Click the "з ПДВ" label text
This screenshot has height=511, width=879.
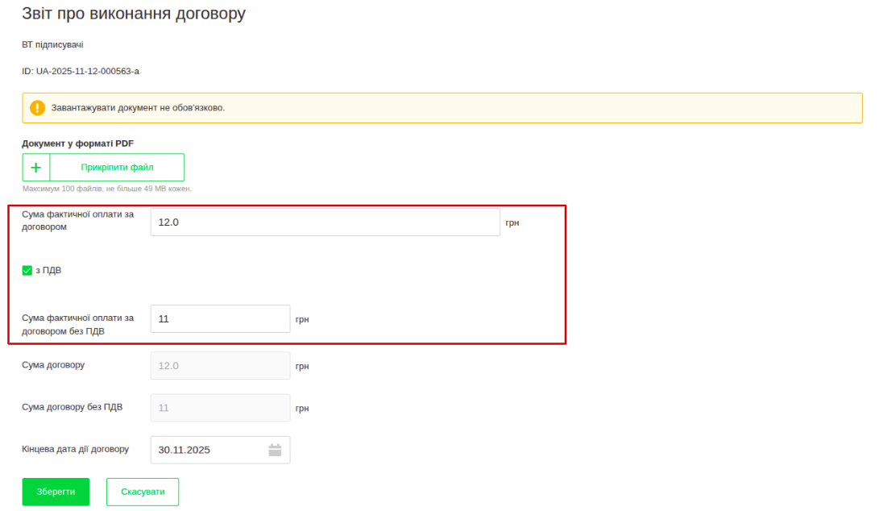[x=48, y=271]
